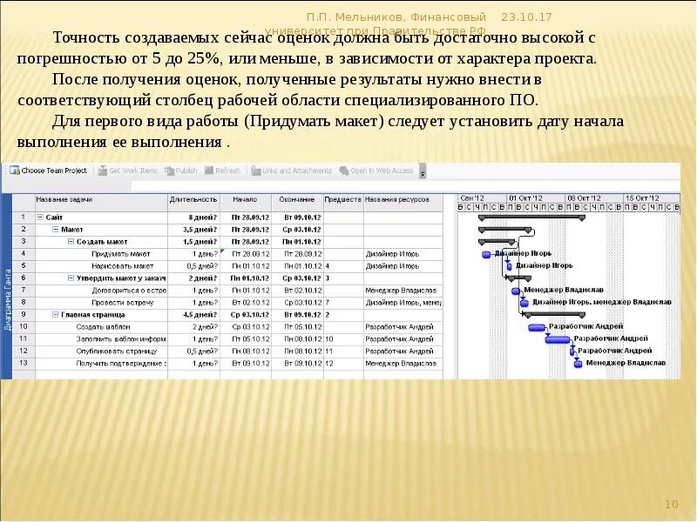Image resolution: width=697 pixels, height=522 pixels.
Task: Open the toolbar options overflow arrow
Action: (423, 171)
